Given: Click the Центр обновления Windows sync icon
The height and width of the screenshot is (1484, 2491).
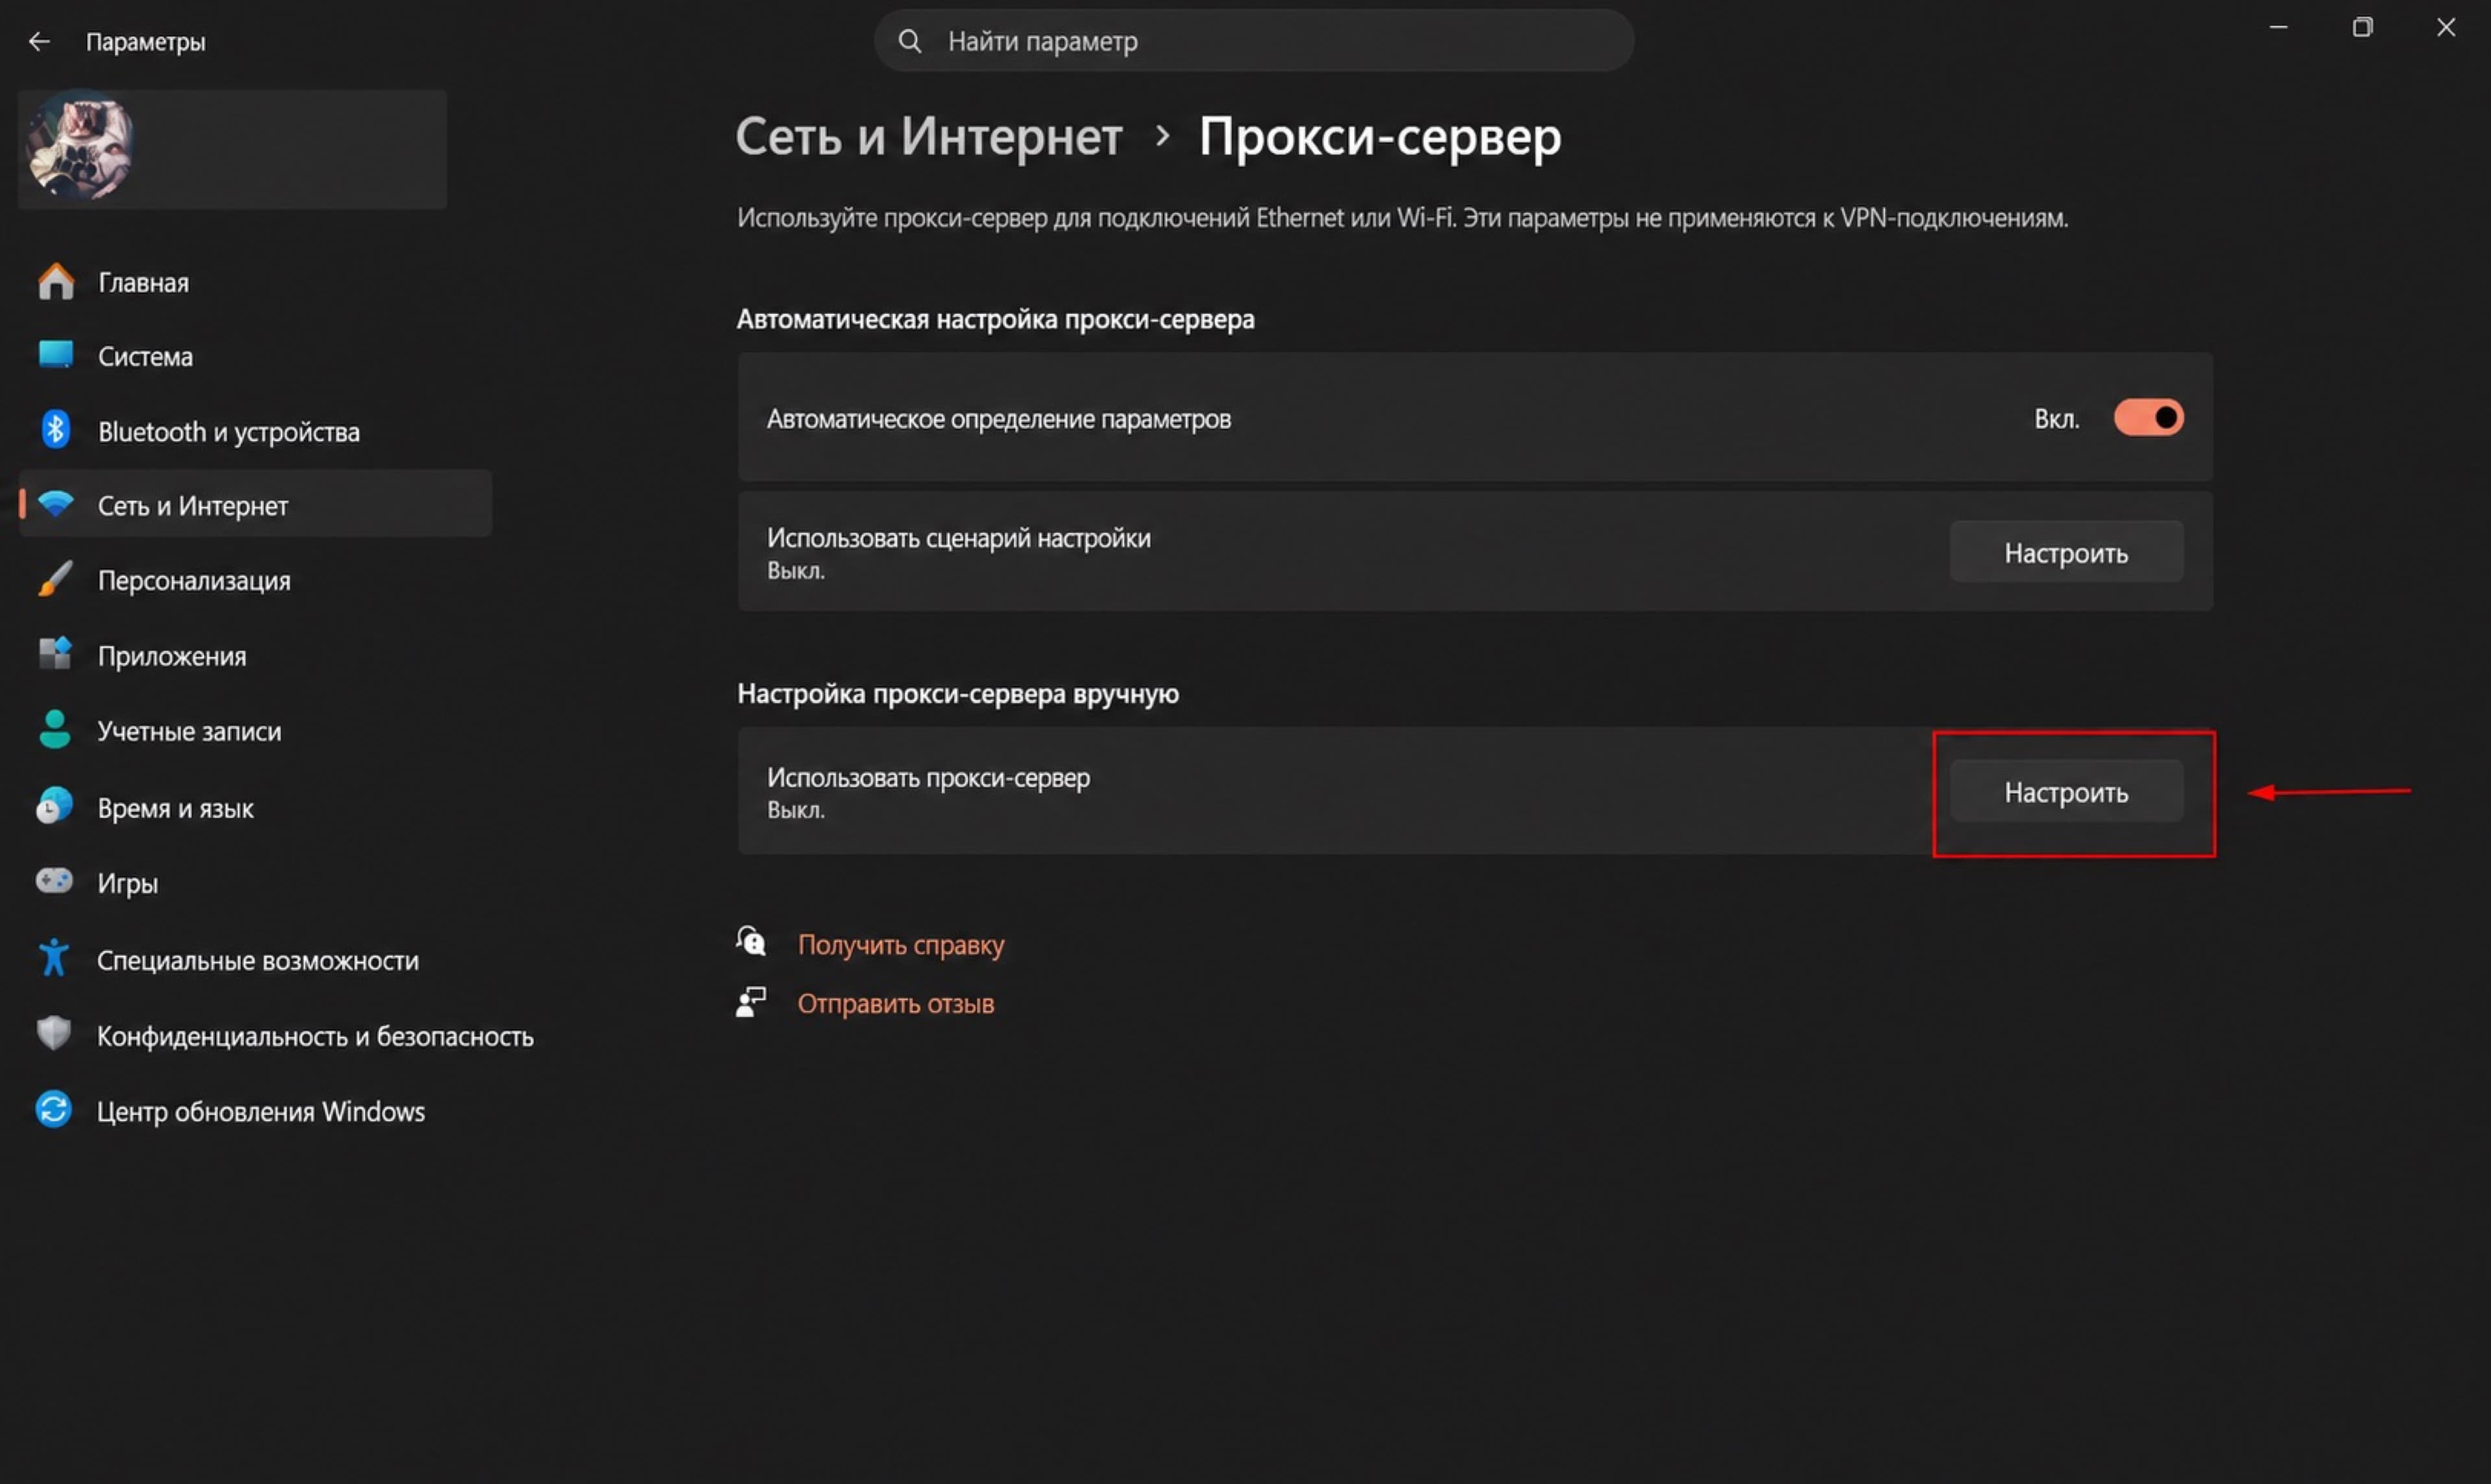Looking at the screenshot, I should point(54,1110).
